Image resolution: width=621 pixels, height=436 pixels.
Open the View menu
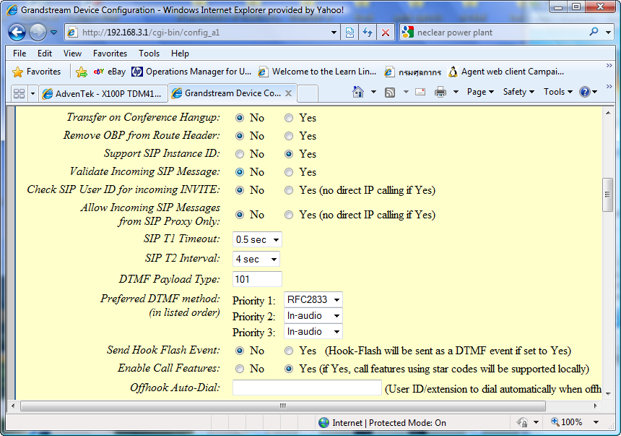pos(72,54)
